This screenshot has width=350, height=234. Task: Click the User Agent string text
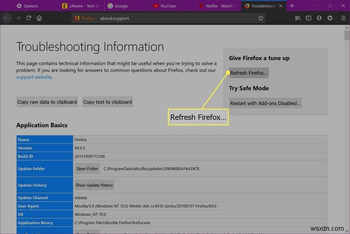click(x=145, y=206)
